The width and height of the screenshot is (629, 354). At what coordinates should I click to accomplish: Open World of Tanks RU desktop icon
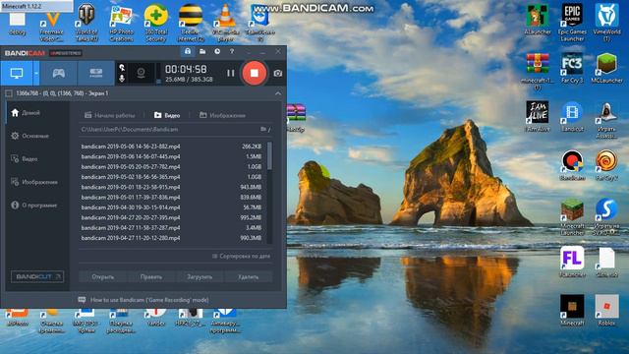(86, 23)
